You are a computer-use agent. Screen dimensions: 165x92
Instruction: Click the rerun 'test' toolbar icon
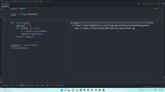point(150,4)
